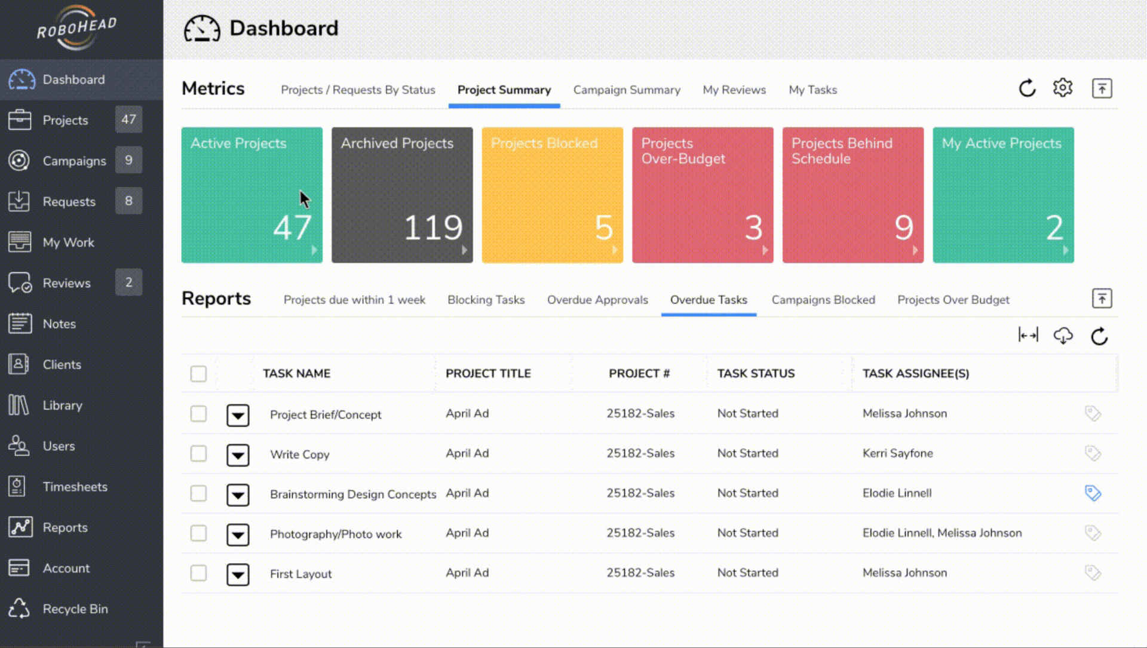Open the Archived Projects metric tile
The height and width of the screenshot is (648, 1147).
point(401,195)
